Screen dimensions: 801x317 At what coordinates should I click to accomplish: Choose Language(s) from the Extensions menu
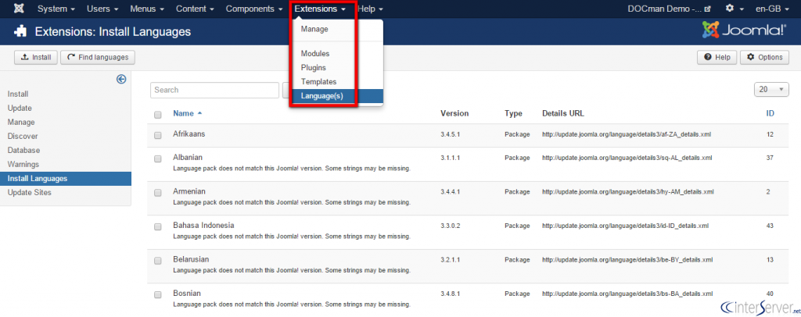pos(337,96)
